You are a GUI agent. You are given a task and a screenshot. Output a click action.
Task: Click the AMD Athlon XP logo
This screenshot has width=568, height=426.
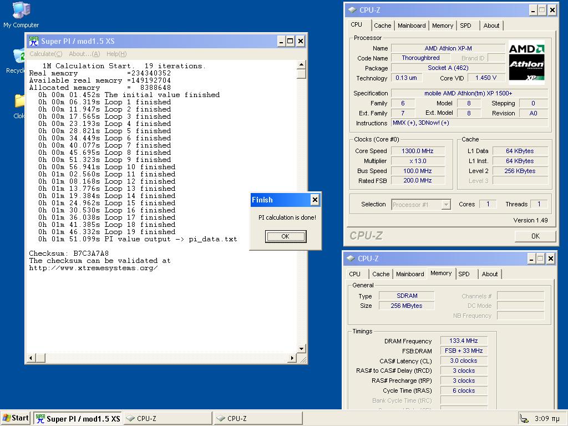tap(526, 63)
